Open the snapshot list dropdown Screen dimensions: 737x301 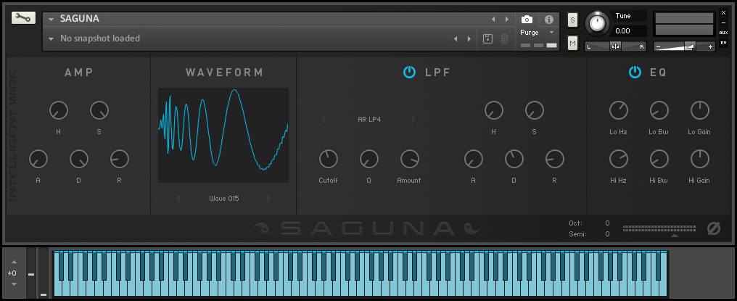(52, 38)
